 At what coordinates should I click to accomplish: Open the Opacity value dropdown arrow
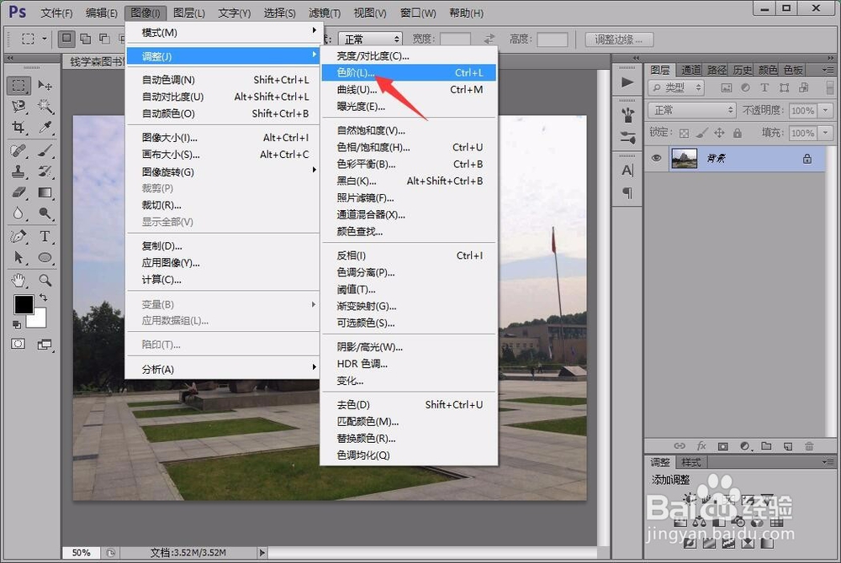pyautogui.click(x=826, y=110)
